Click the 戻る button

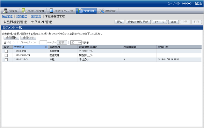point(119,22)
